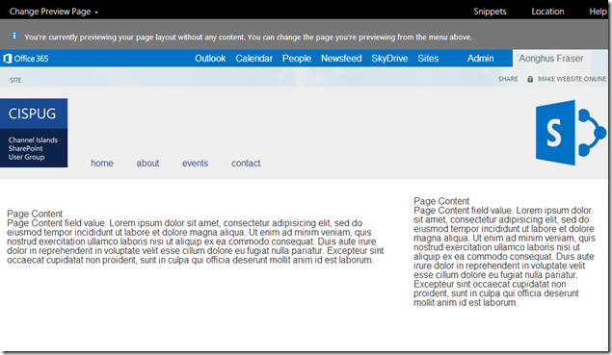The width and height of the screenshot is (612, 355).
Task: Open the Aonghus Fraser user menu
Action: [550, 59]
